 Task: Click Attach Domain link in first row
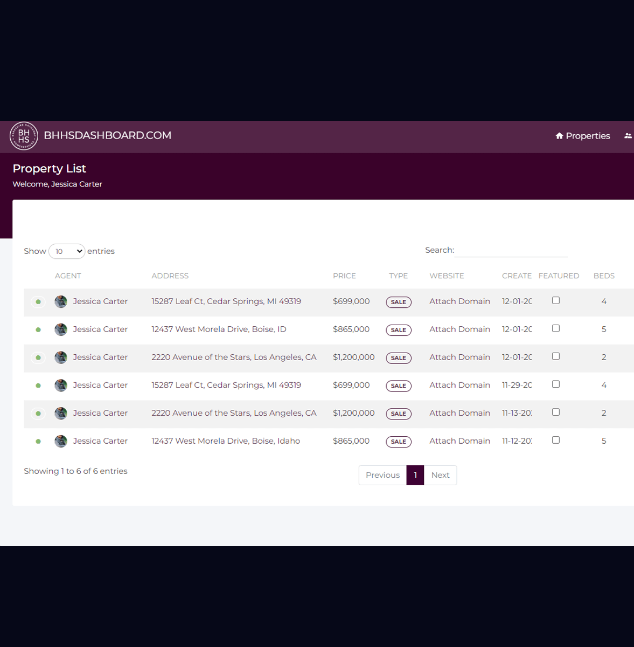(459, 301)
